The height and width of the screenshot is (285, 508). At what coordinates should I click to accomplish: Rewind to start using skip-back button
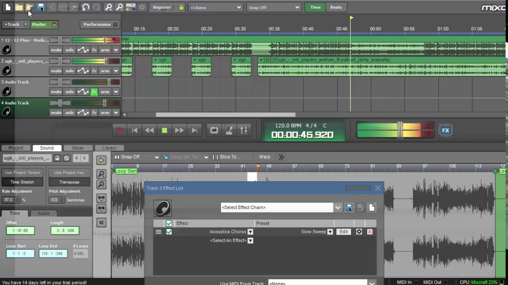tap(135, 130)
